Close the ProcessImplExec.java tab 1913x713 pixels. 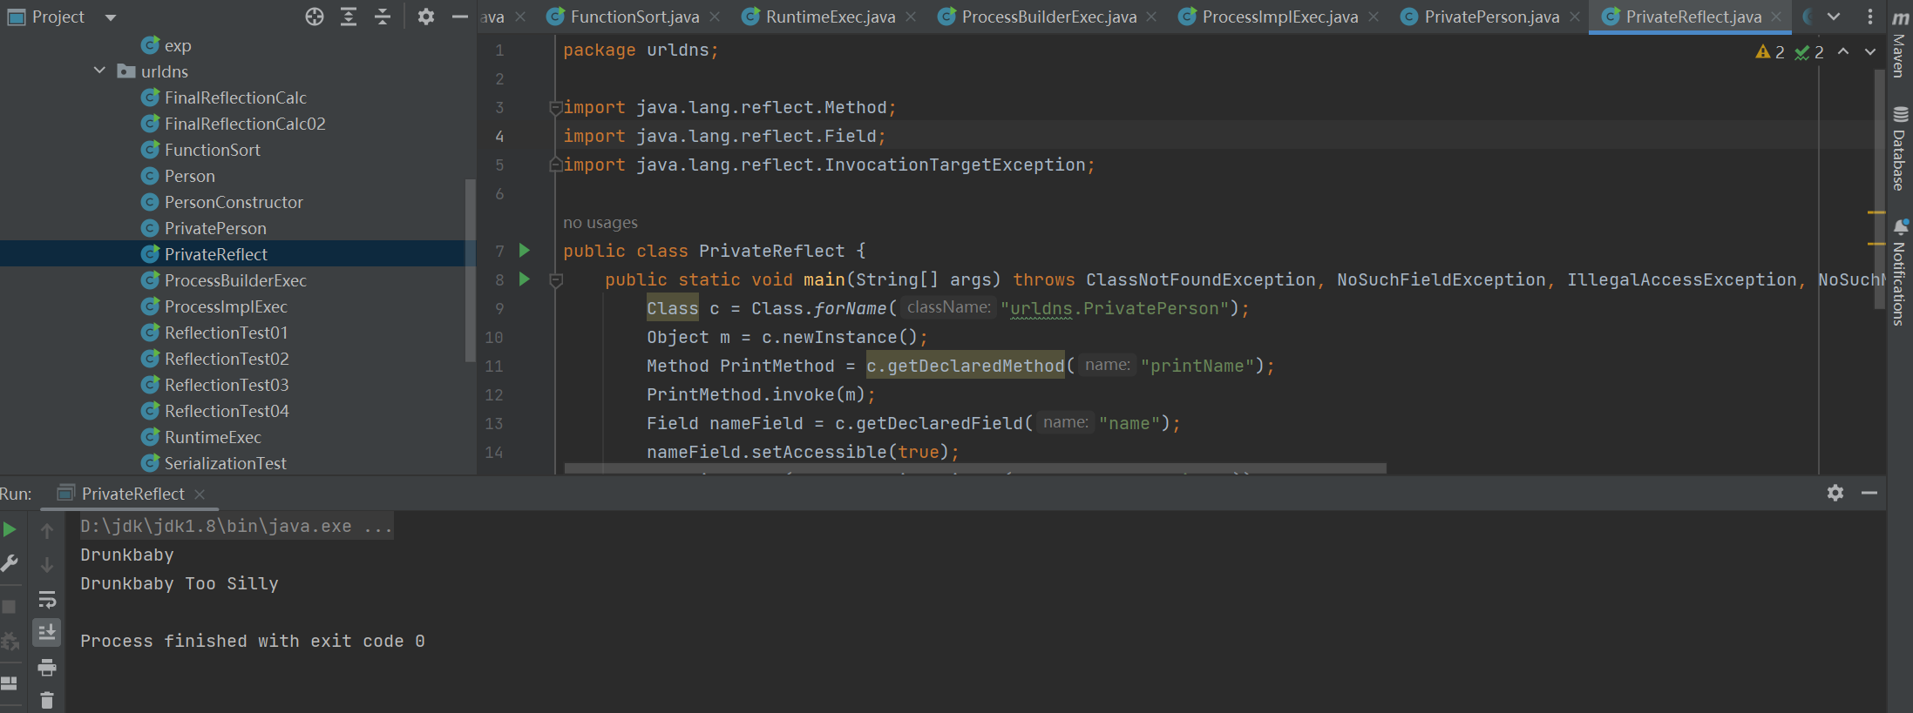coord(1374,17)
